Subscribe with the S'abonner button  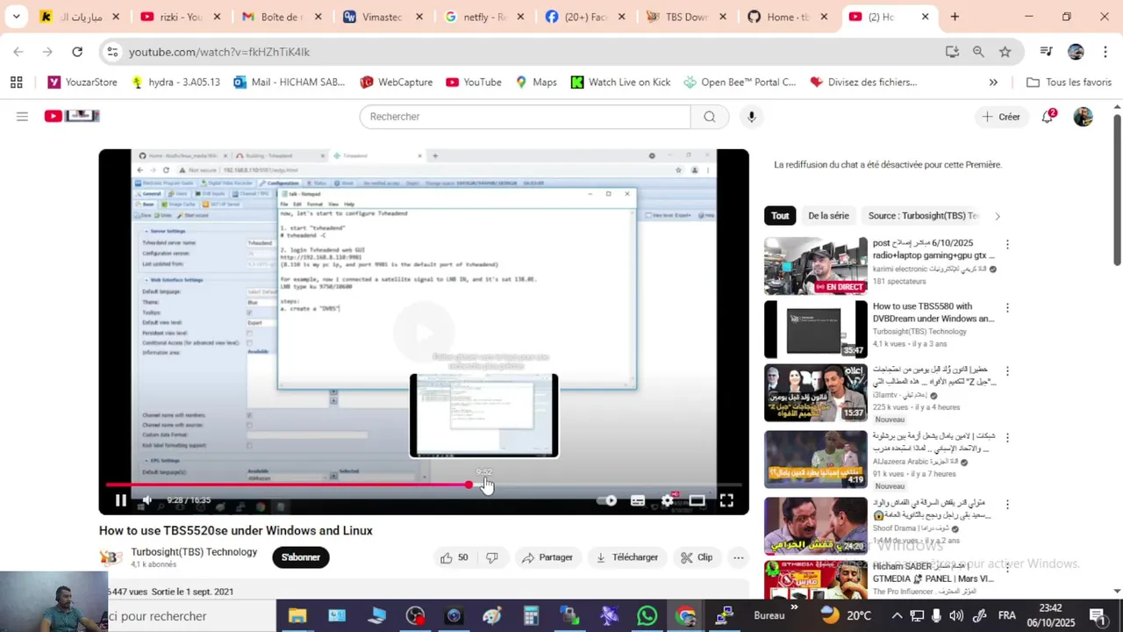point(301,557)
